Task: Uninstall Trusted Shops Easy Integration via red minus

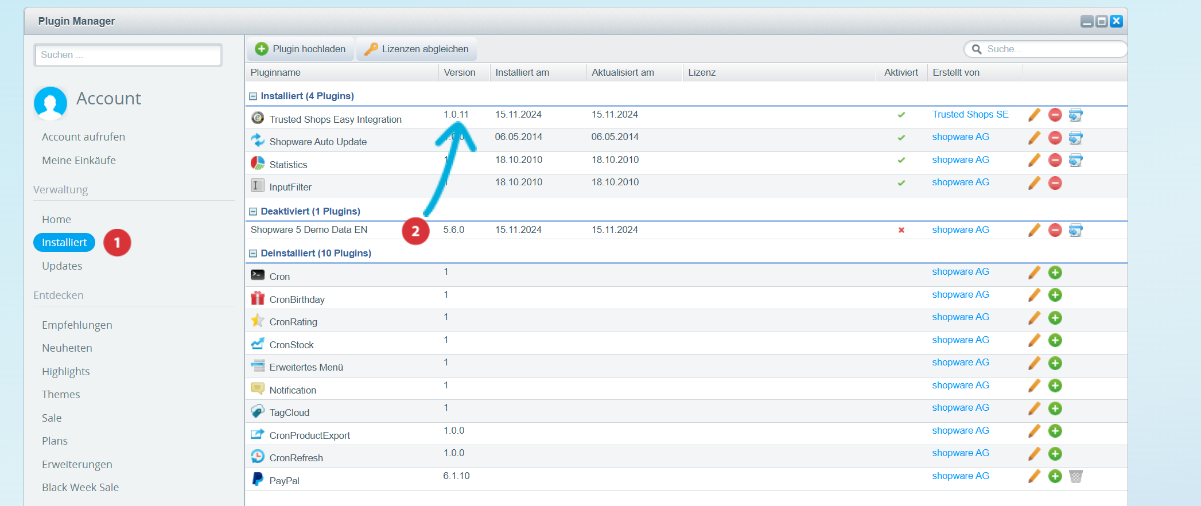Action: click(x=1055, y=115)
